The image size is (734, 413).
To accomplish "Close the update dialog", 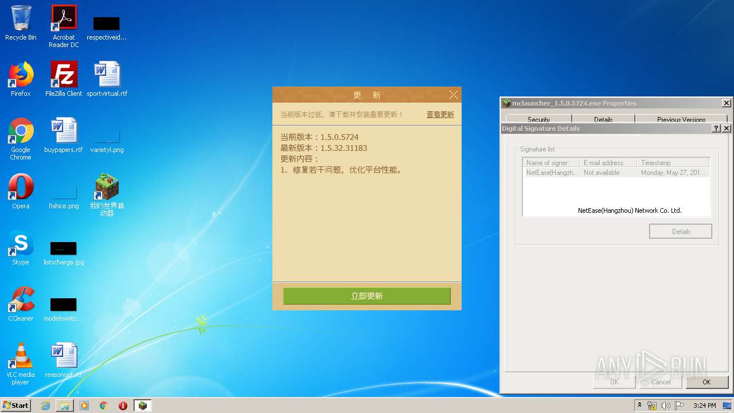I will tap(454, 95).
